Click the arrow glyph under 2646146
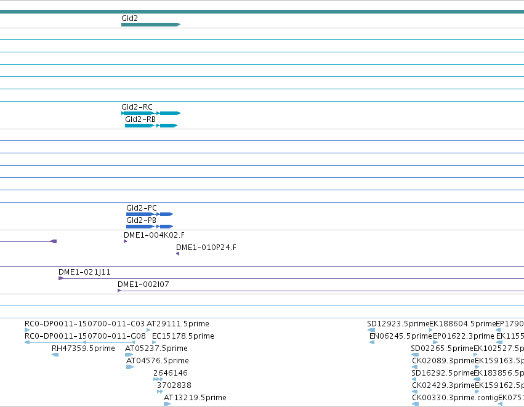Image resolution: width=524 pixels, height=407 pixels. click(x=158, y=379)
